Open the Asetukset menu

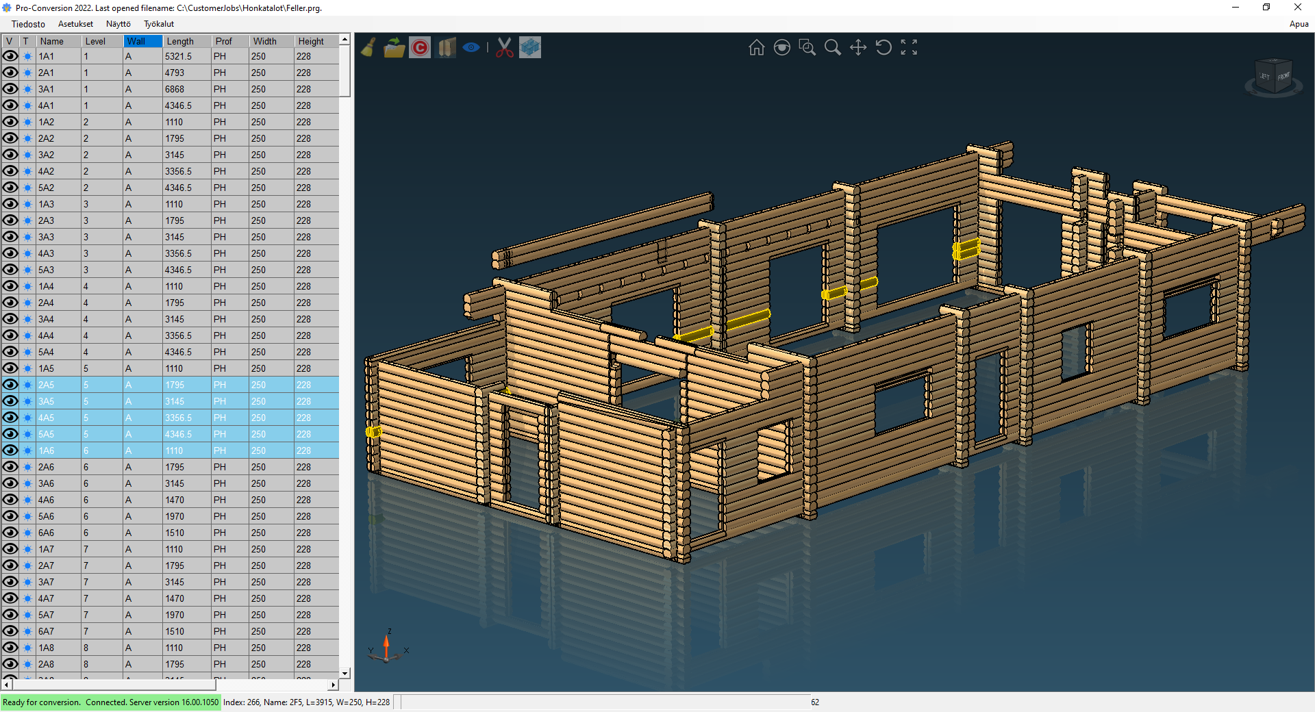click(75, 24)
